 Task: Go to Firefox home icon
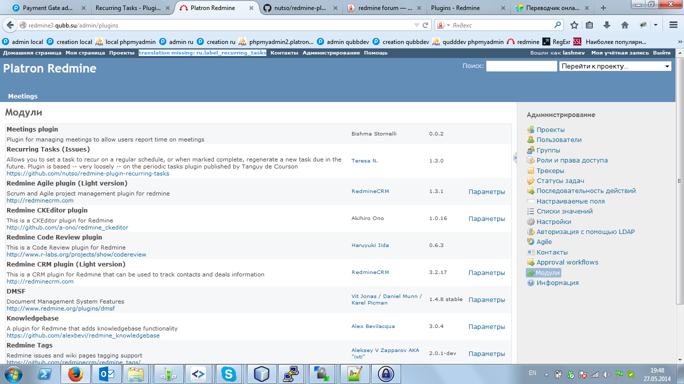click(624, 25)
